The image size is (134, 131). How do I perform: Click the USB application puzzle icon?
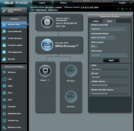click(x=4, y=52)
